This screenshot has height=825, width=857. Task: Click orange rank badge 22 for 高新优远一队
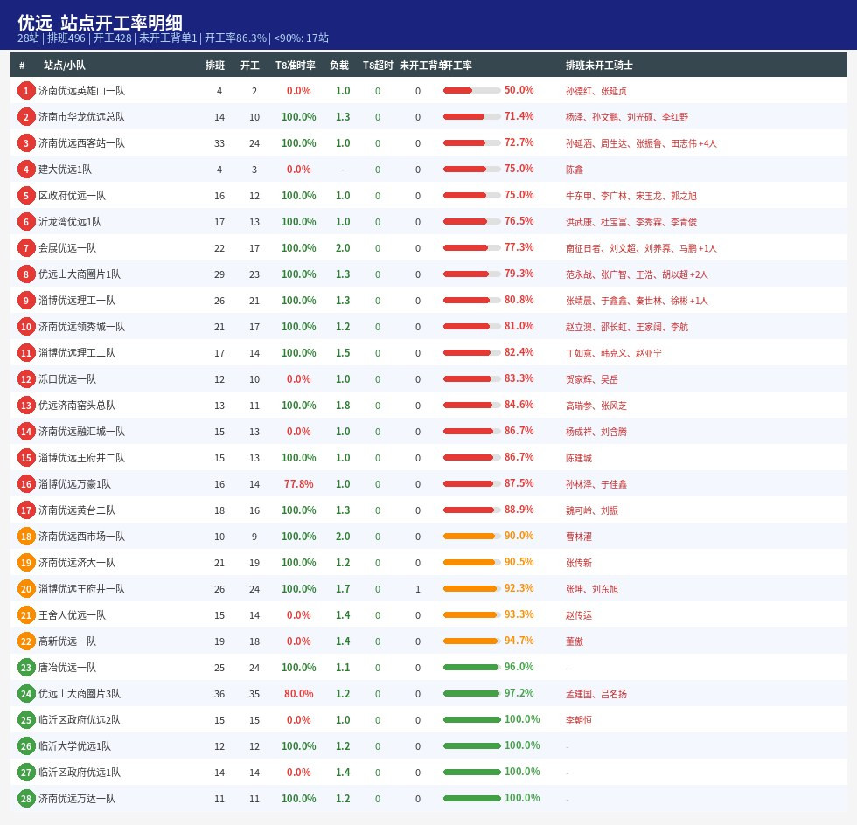point(25,641)
